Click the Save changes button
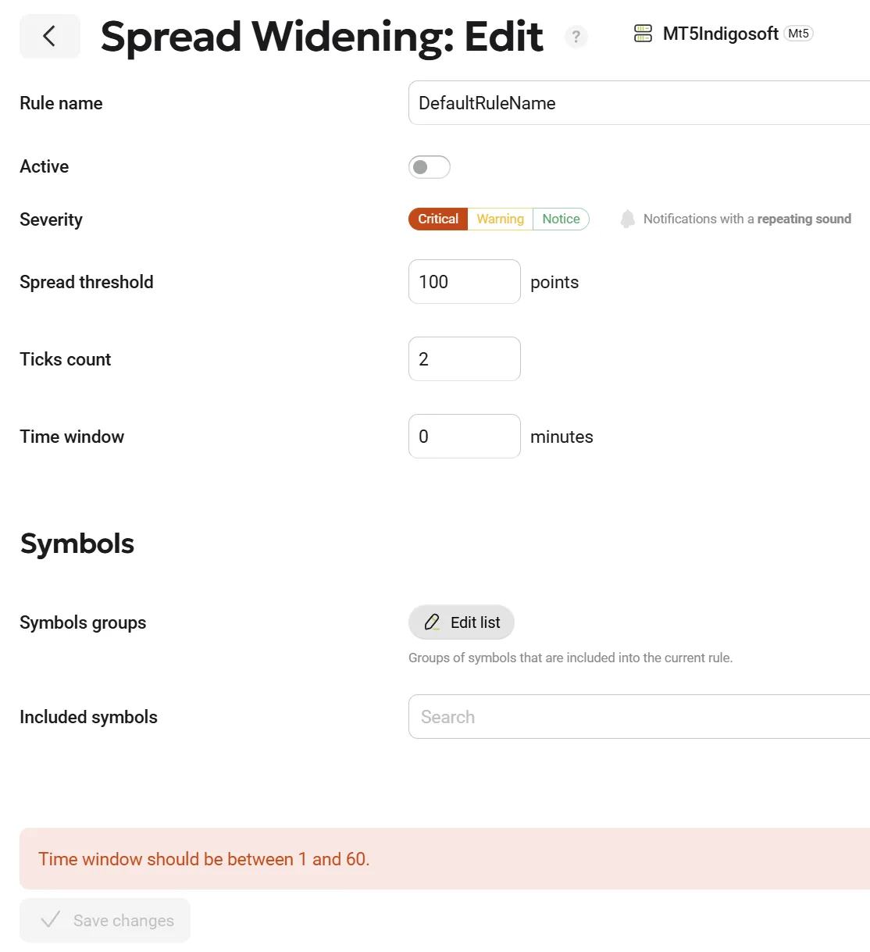Screen dimensions: 870x952 pyautogui.click(x=105, y=921)
